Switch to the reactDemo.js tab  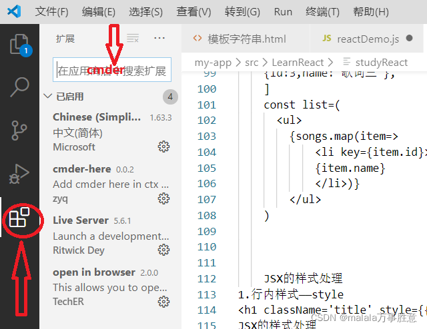(366, 39)
